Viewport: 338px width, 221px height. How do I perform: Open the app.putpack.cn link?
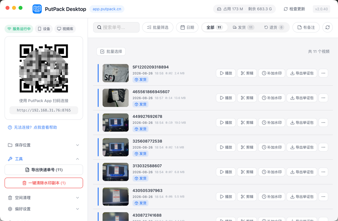107,9
